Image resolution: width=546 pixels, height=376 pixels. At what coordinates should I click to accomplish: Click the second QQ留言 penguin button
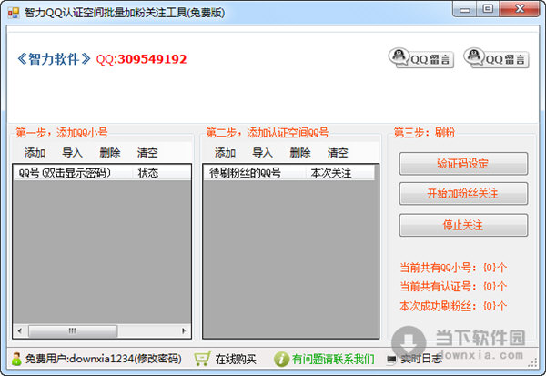click(496, 58)
